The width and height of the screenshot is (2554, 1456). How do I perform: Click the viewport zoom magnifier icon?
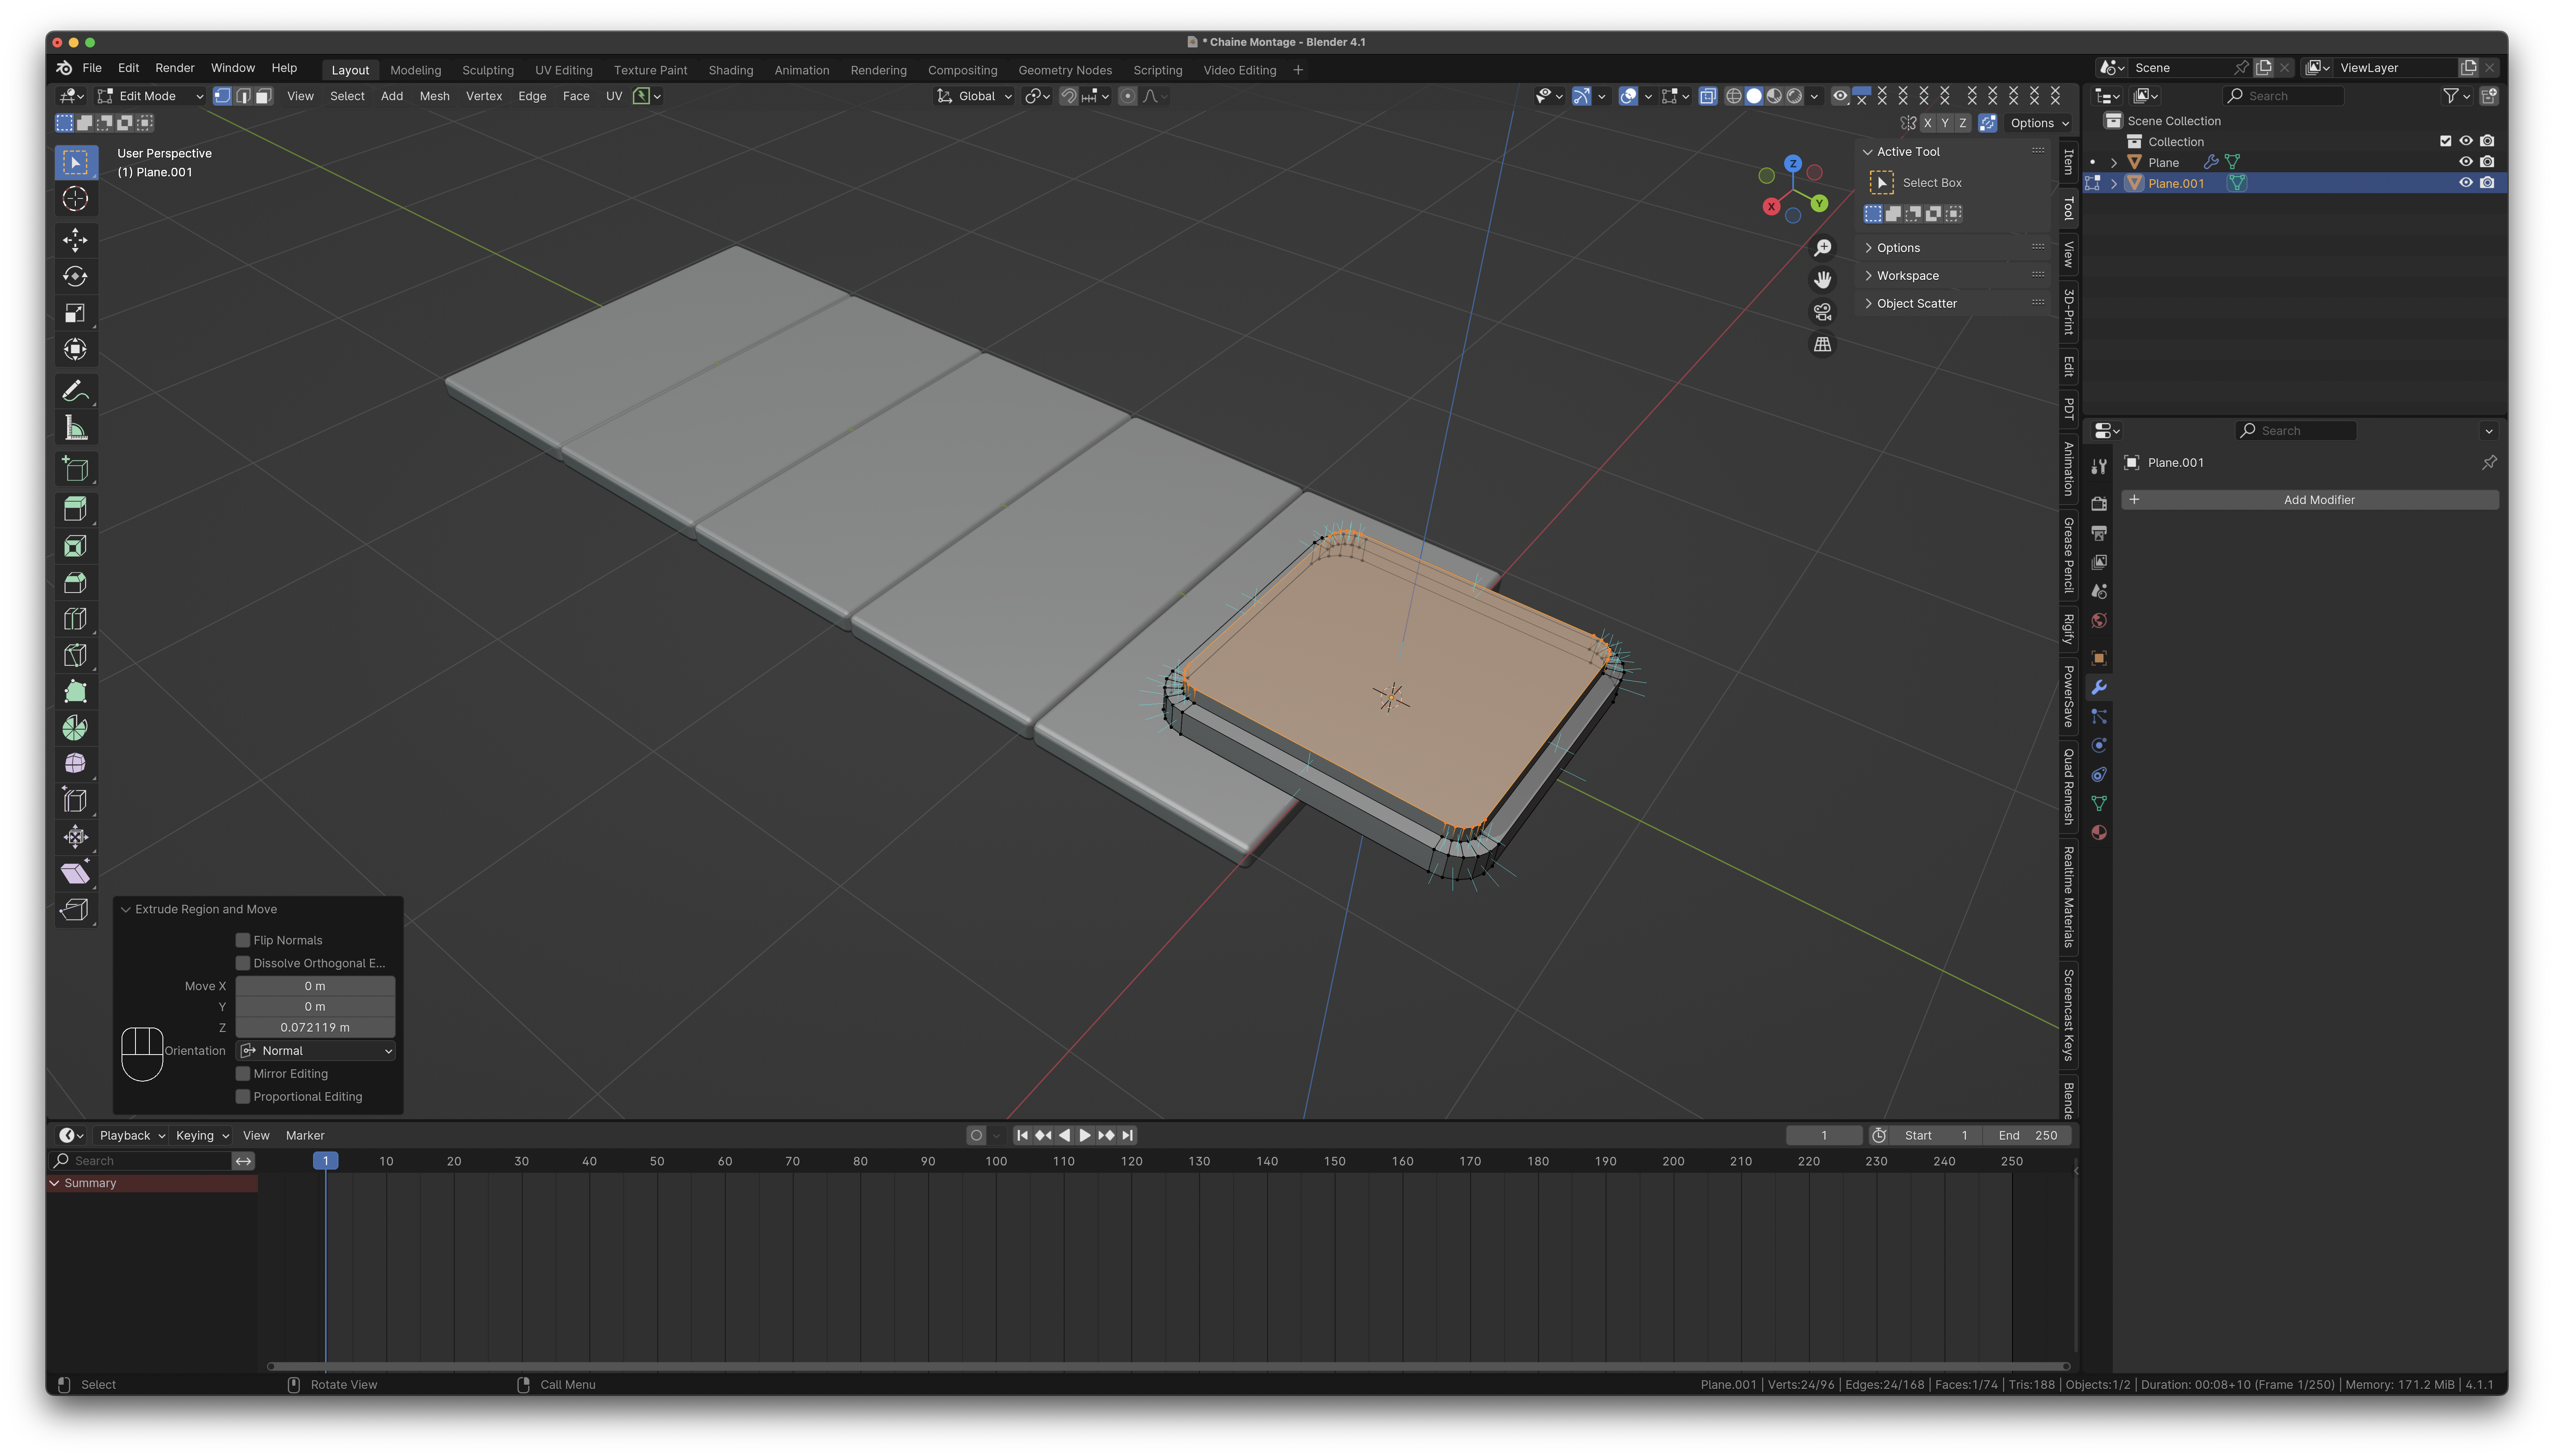[1823, 248]
